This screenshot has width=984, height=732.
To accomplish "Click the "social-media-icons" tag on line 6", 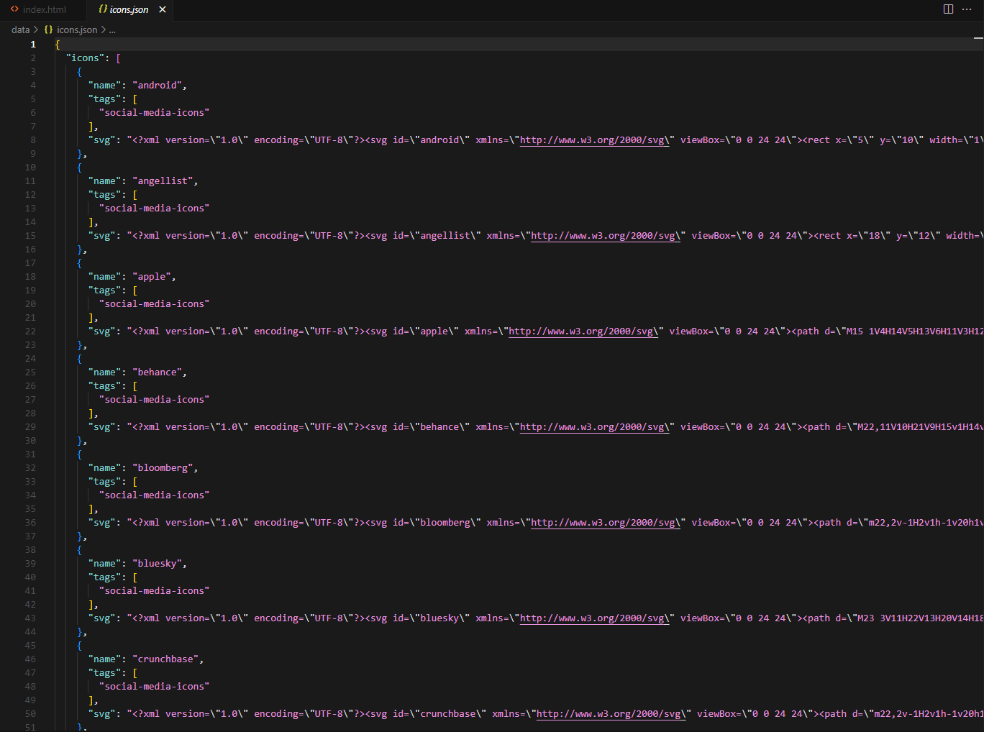I will point(153,112).
